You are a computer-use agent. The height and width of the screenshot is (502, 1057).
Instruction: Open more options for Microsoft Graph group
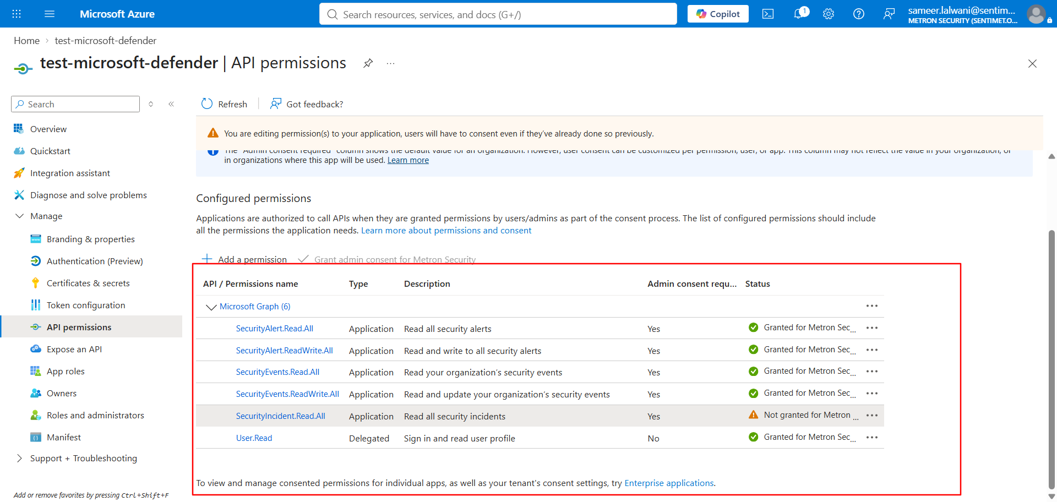click(x=872, y=306)
